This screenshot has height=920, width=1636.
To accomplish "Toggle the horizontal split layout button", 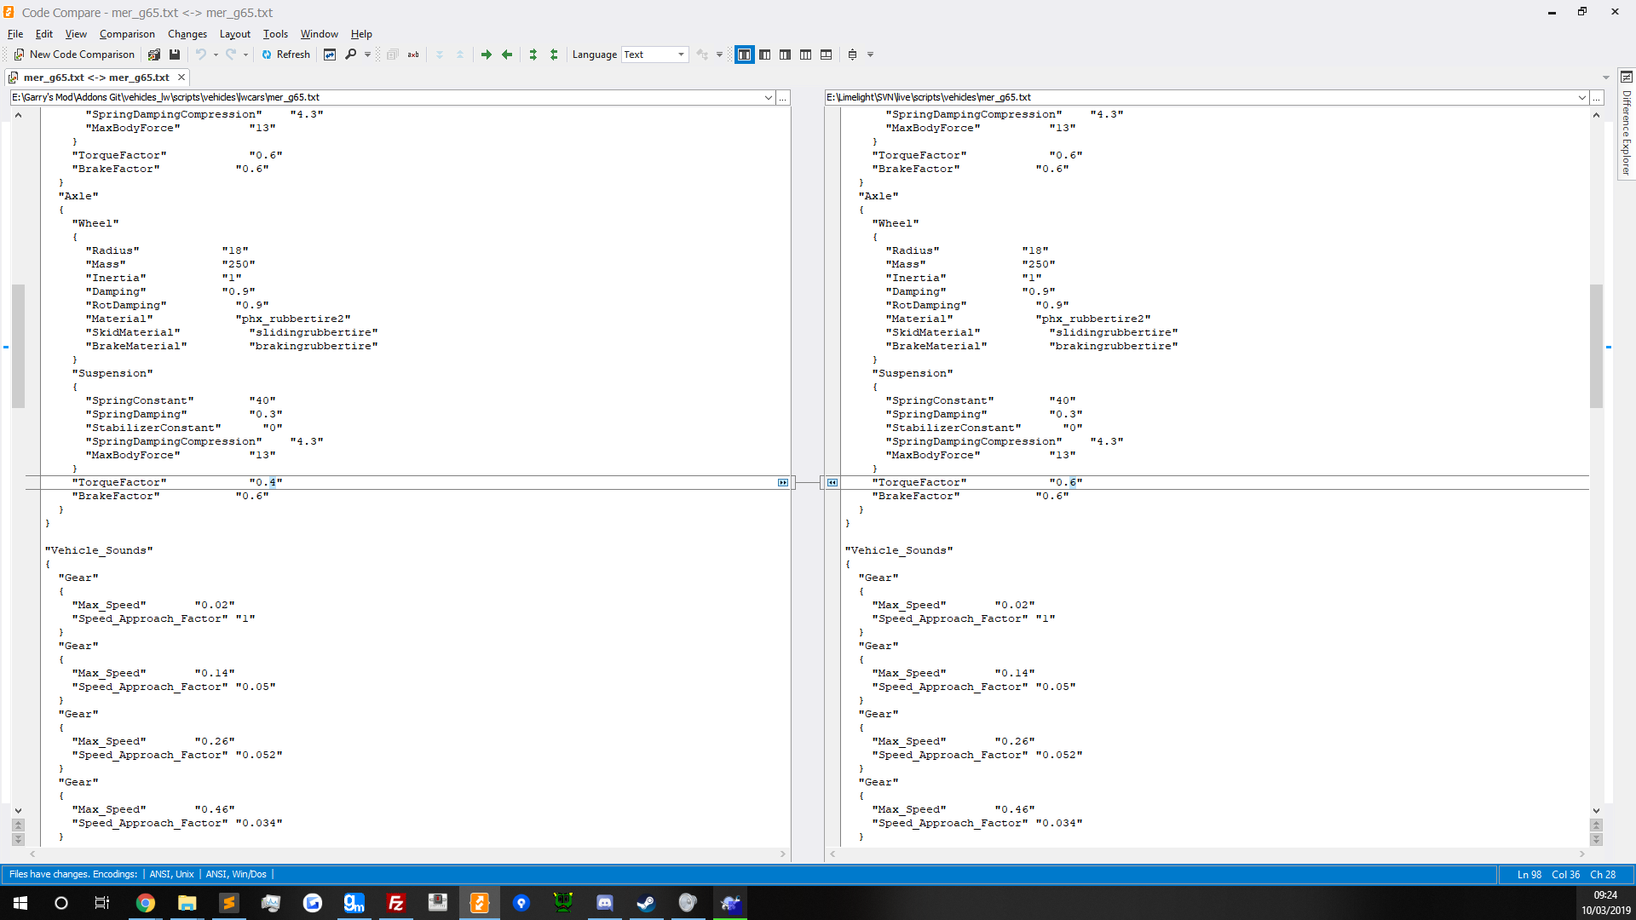I will [827, 55].
